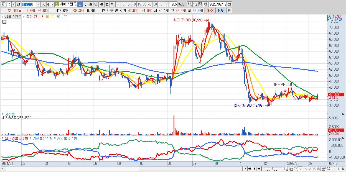Click the bottom magnifier zoom icon

pyautogui.click(x=329, y=169)
